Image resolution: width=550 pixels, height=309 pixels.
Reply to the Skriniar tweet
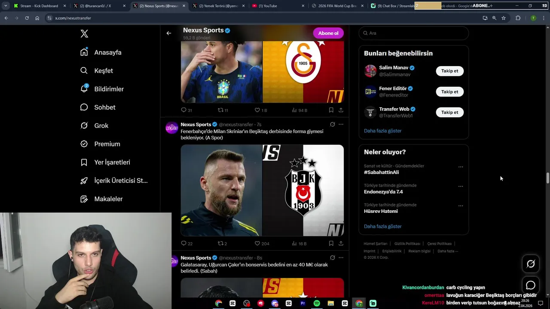(x=186, y=243)
